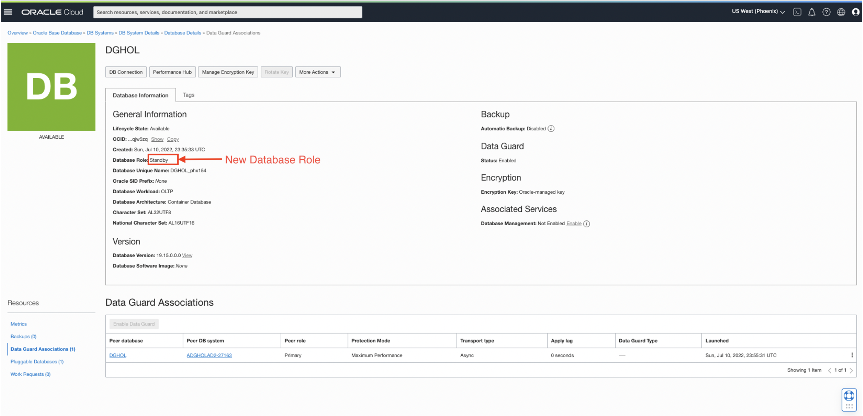Open the floating support lifebuoy widget
The image size is (863, 416).
(849, 396)
